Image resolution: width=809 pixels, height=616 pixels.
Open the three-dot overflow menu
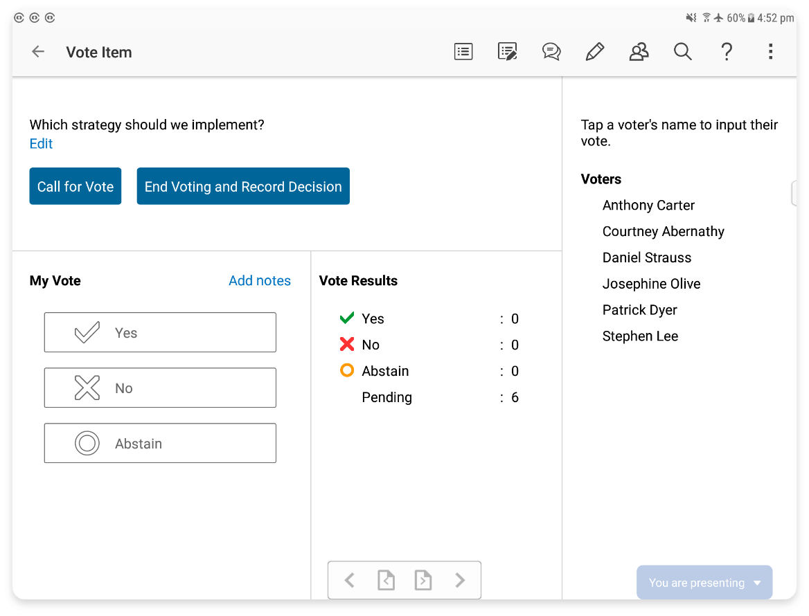pyautogui.click(x=770, y=52)
